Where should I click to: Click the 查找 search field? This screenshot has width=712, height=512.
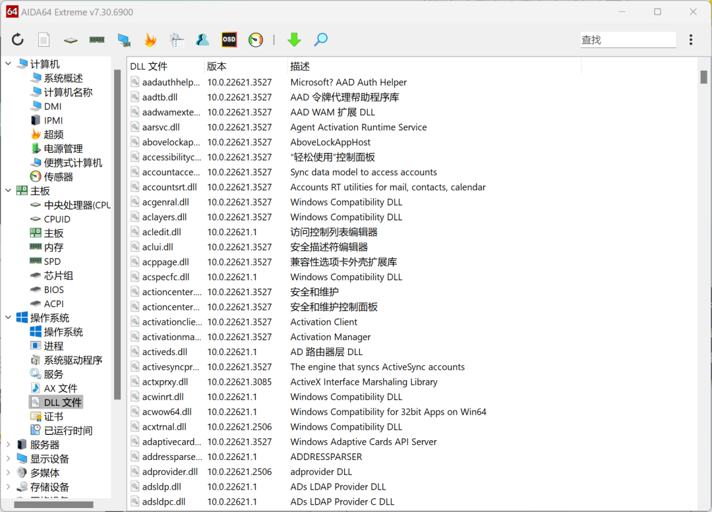[x=628, y=40]
